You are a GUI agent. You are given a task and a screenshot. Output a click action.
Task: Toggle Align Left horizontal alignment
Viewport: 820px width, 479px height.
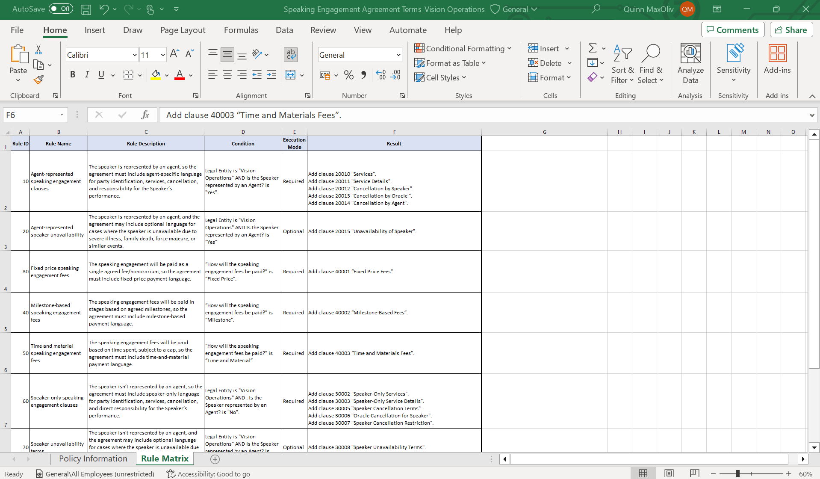point(212,75)
